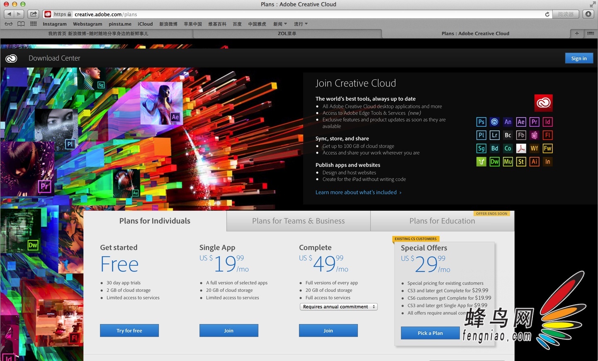Click the SpeedGrade (Sg) icon in grid

pos(481,148)
